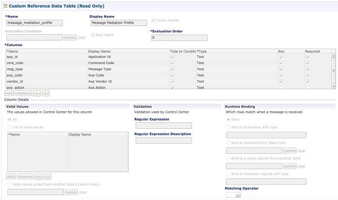Viewport: 338px width, 200px height.
Task: Click move-up arrow icon under Valid Values list
Action: coord(39,176)
